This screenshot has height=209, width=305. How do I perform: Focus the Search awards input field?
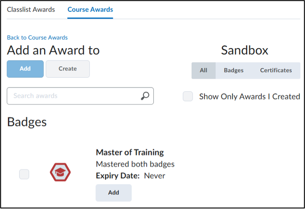coord(73,96)
